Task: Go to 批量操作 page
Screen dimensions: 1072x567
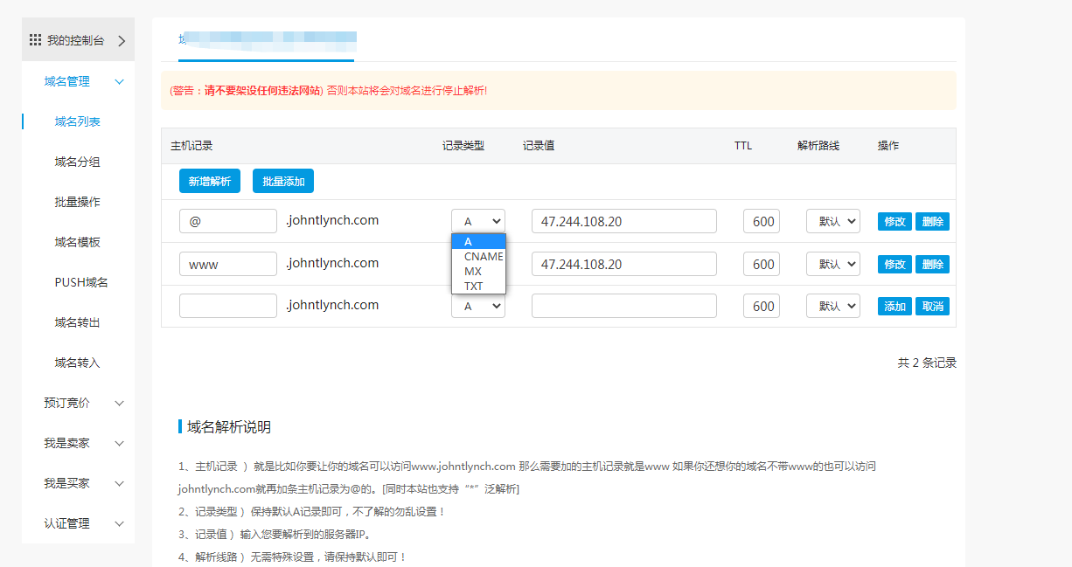Action: click(77, 202)
